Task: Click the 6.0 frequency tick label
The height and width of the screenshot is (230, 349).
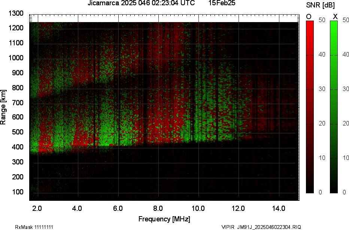Action: coord(118,209)
